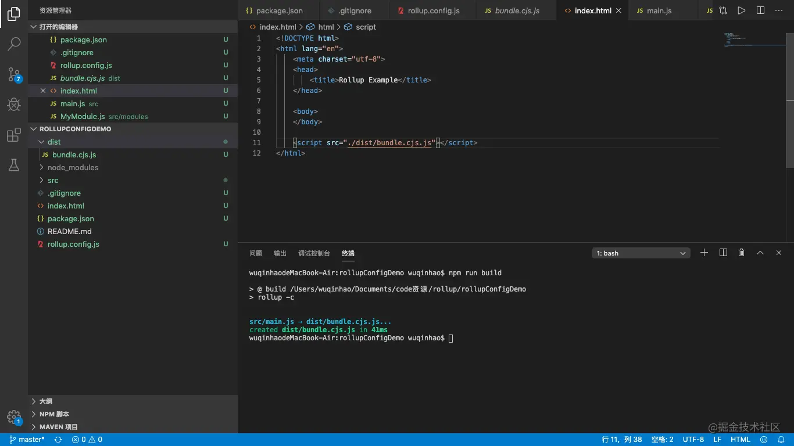Maximize the terminal panel size
This screenshot has width=794, height=446.
(x=760, y=253)
